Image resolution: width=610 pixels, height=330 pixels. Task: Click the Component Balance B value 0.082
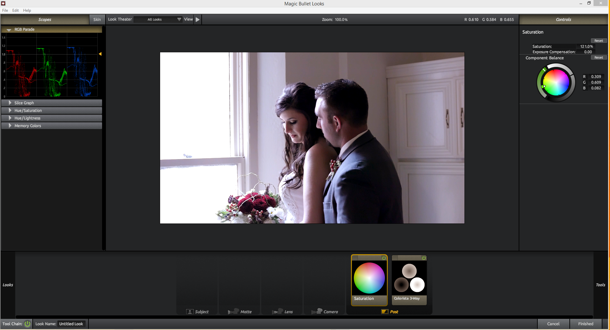596,88
